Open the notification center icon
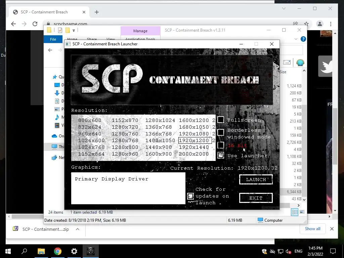The height and width of the screenshot is (258, 344). [x=333, y=251]
